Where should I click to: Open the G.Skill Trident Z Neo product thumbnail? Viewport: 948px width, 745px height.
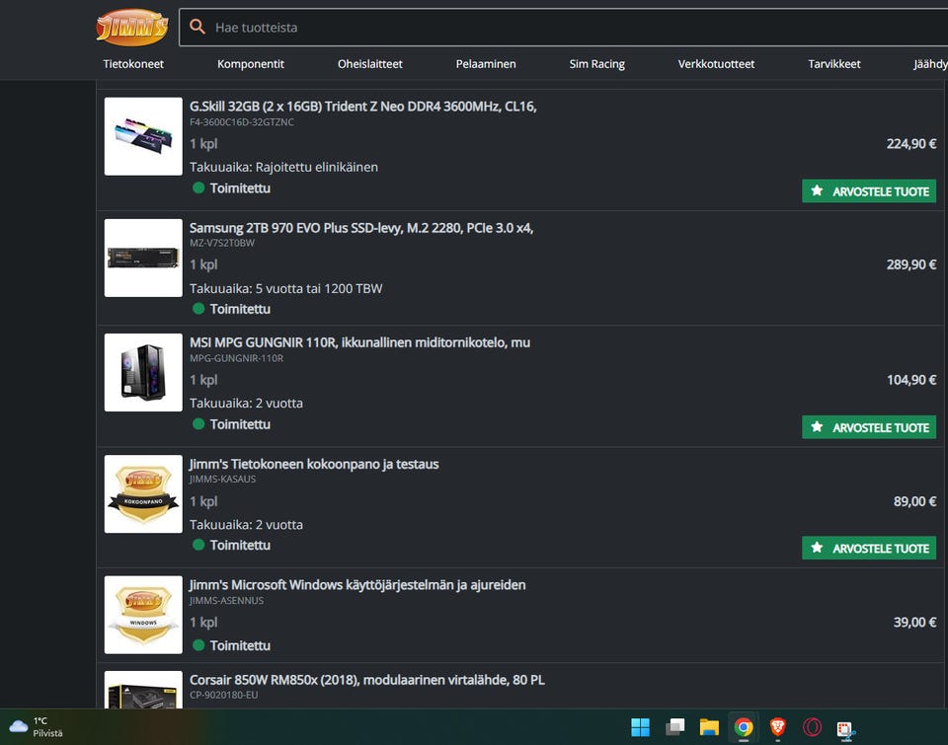tap(143, 136)
